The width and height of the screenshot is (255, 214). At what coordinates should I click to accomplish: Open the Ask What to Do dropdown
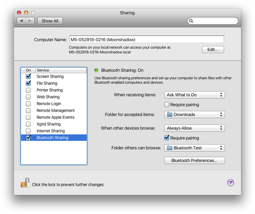click(x=194, y=95)
